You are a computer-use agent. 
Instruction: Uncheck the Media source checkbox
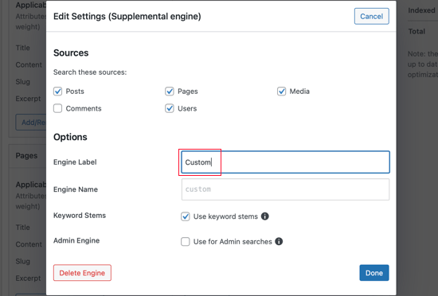click(281, 92)
